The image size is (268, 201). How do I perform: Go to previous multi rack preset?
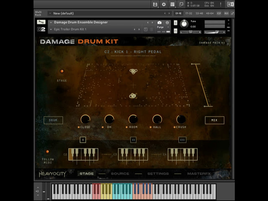click(x=165, y=13)
